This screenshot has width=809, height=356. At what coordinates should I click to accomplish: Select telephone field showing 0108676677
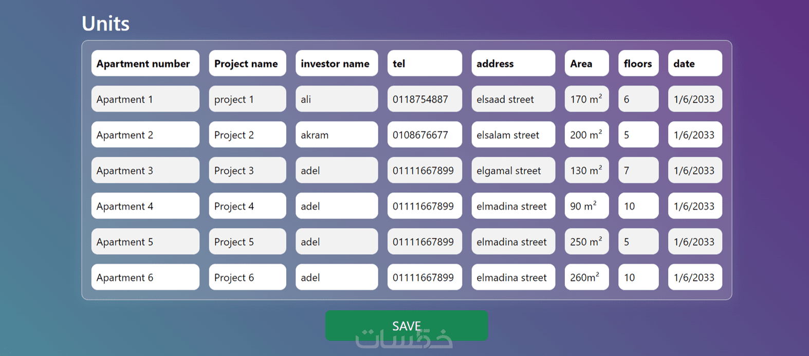click(424, 135)
